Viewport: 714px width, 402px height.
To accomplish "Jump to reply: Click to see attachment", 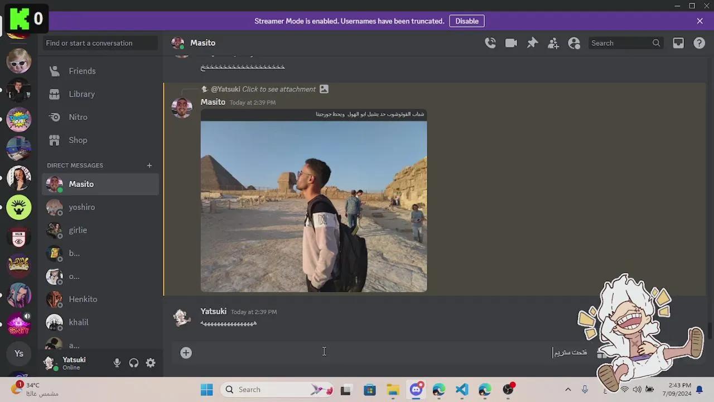I will [x=279, y=89].
